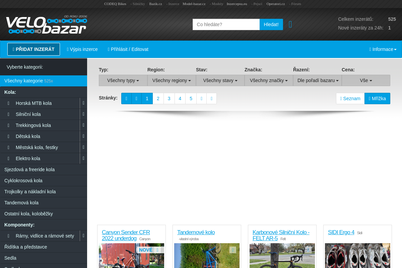Viewport: 402px width, 268px height.
Task: Expand the Elektro kola subcategories
Action: click(83, 158)
